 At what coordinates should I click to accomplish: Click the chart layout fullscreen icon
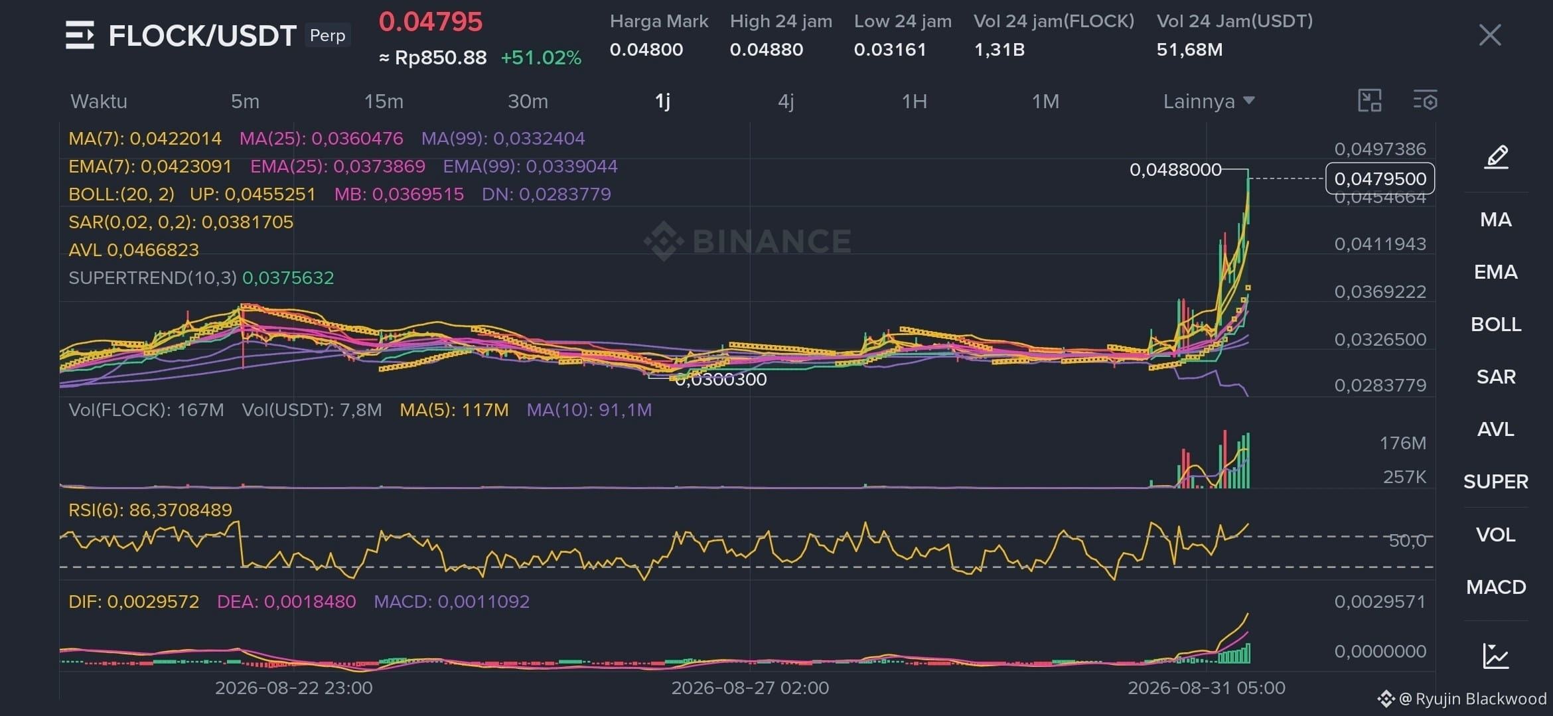1369,101
